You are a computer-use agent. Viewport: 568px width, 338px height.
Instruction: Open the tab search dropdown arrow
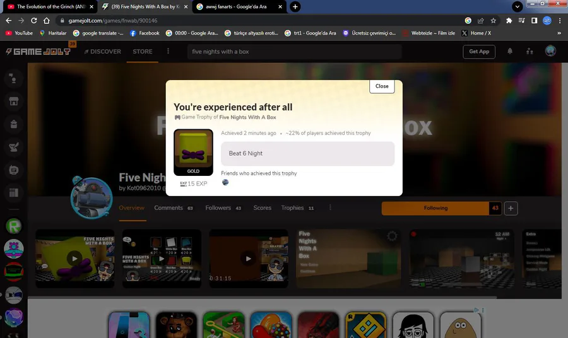[518, 6]
